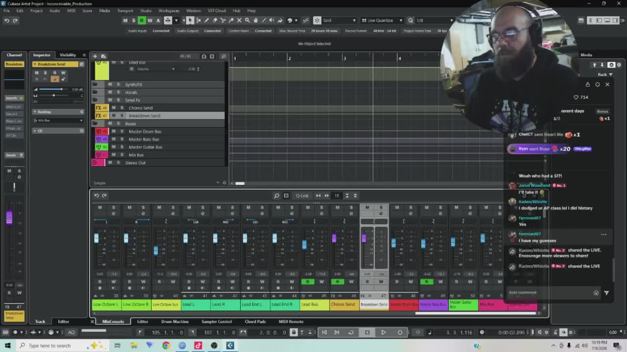Open Windows Task View icon in taskbar

click(x=118, y=346)
